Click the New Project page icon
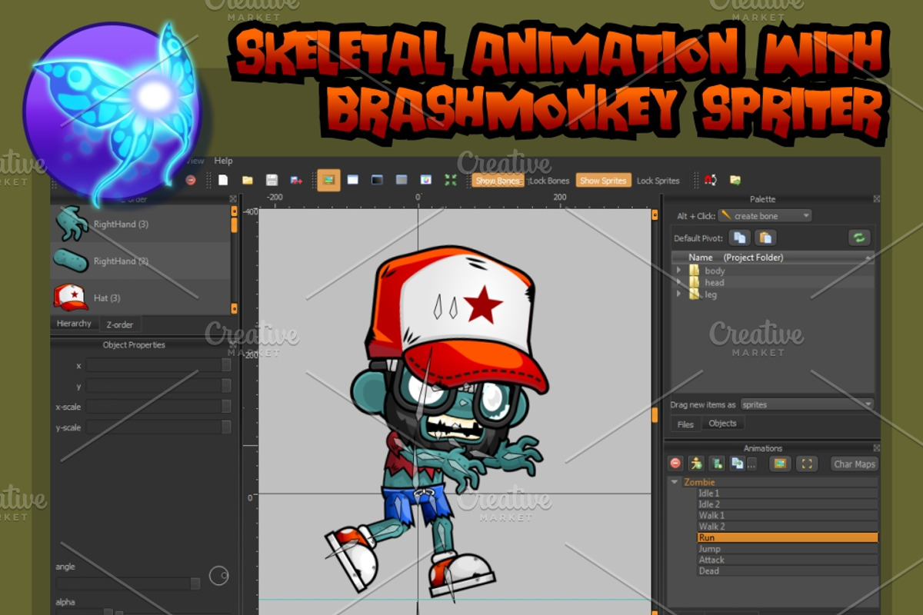Viewport: 923px width, 615px height. pos(223,180)
